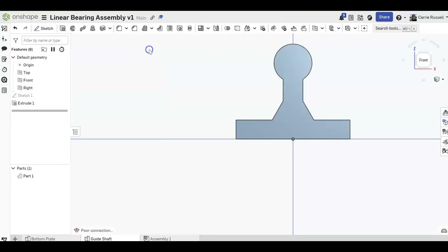448x252 pixels.
Task: Select the Right plane in feature list
Action: pos(28,88)
